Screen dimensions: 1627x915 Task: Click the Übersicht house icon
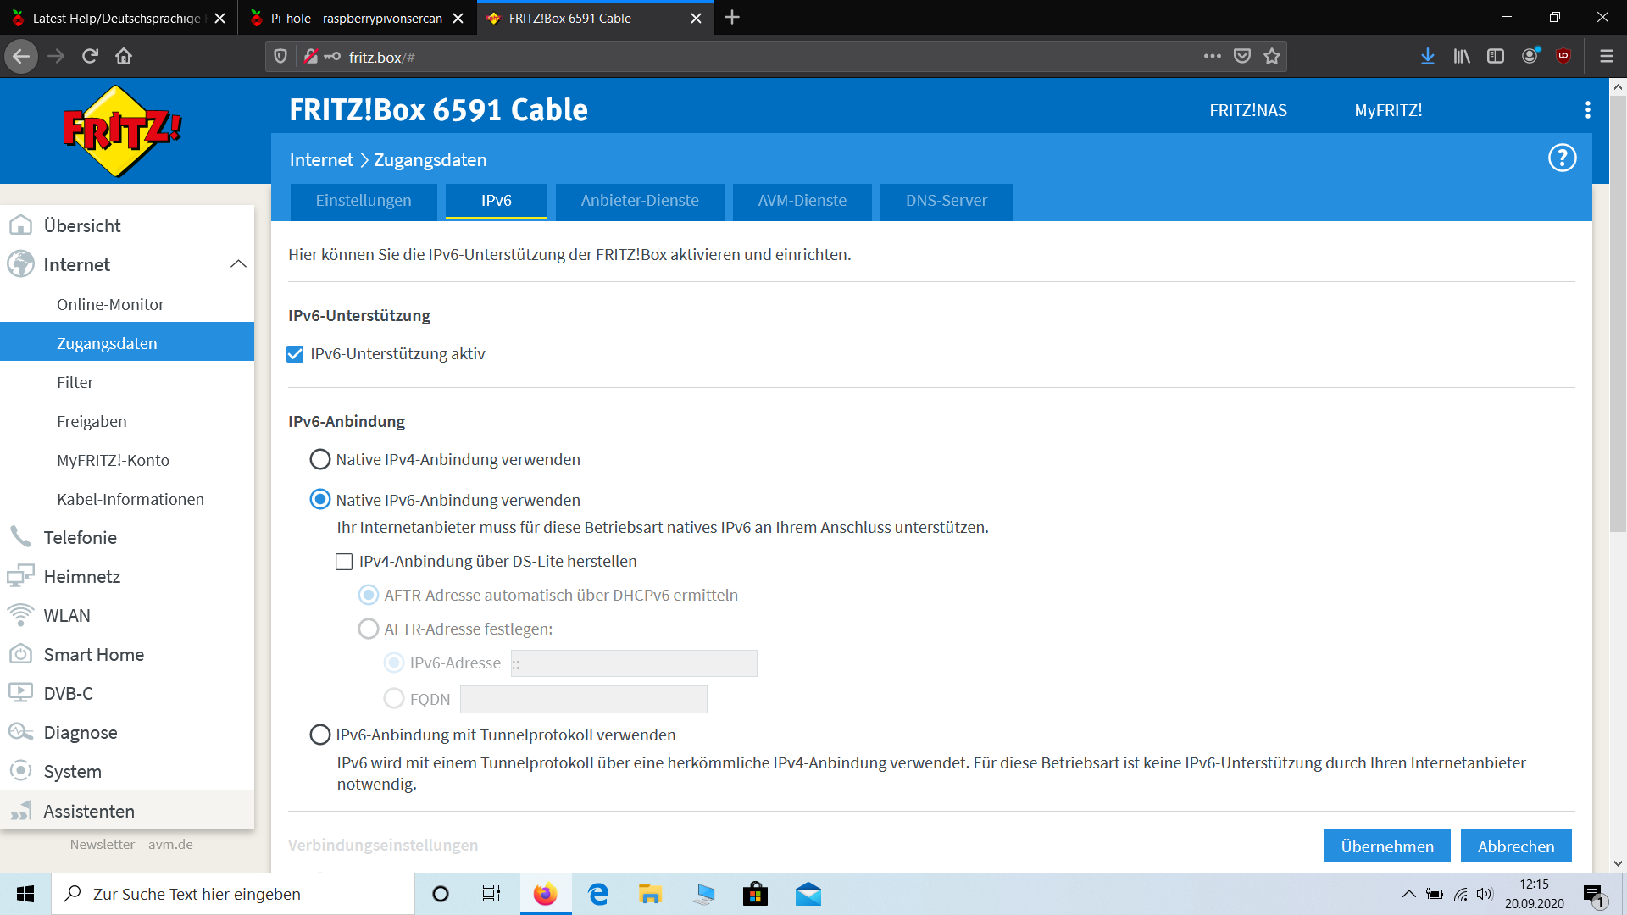point(20,225)
